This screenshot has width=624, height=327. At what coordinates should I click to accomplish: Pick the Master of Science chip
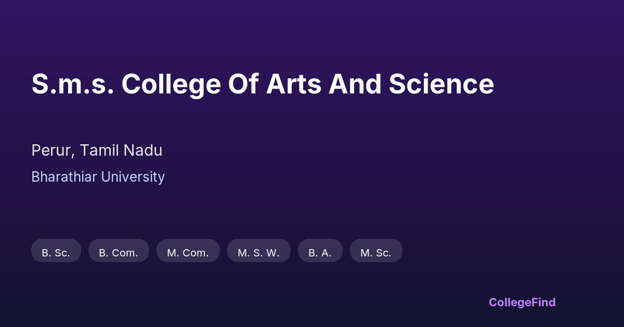tap(376, 251)
